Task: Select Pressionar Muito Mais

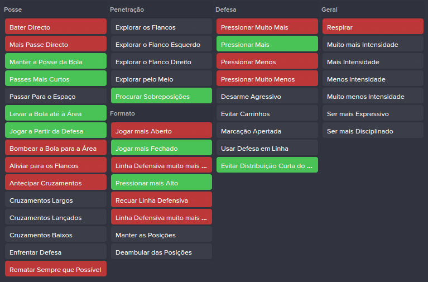Action: click(267, 26)
